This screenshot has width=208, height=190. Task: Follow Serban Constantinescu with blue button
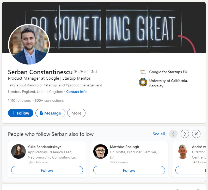pyautogui.click(x=21, y=113)
